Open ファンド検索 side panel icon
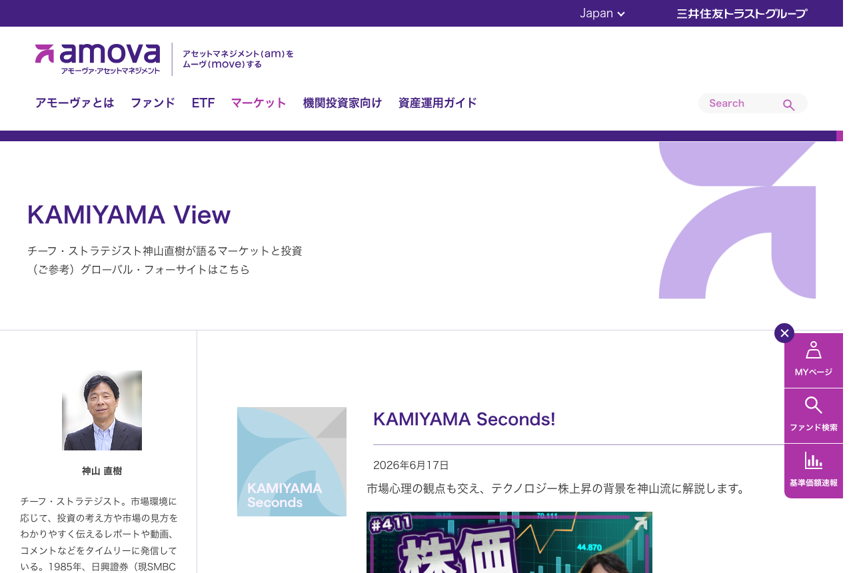The width and height of the screenshot is (853, 573). coord(814,416)
